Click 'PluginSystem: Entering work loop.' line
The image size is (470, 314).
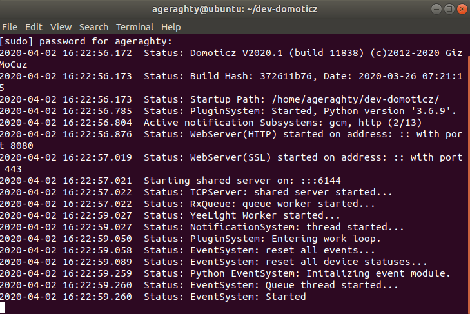pos(190,239)
